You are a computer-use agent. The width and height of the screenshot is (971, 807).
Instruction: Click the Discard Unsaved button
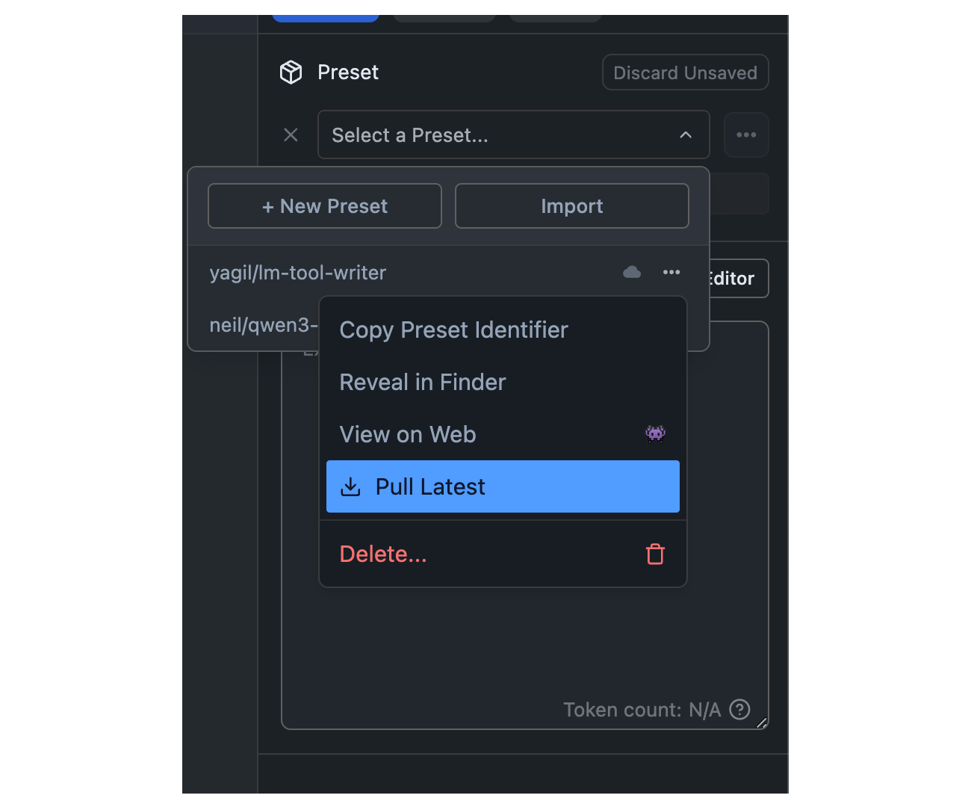685,72
